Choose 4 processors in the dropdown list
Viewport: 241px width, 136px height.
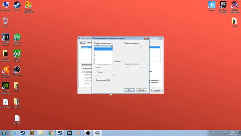(103, 56)
